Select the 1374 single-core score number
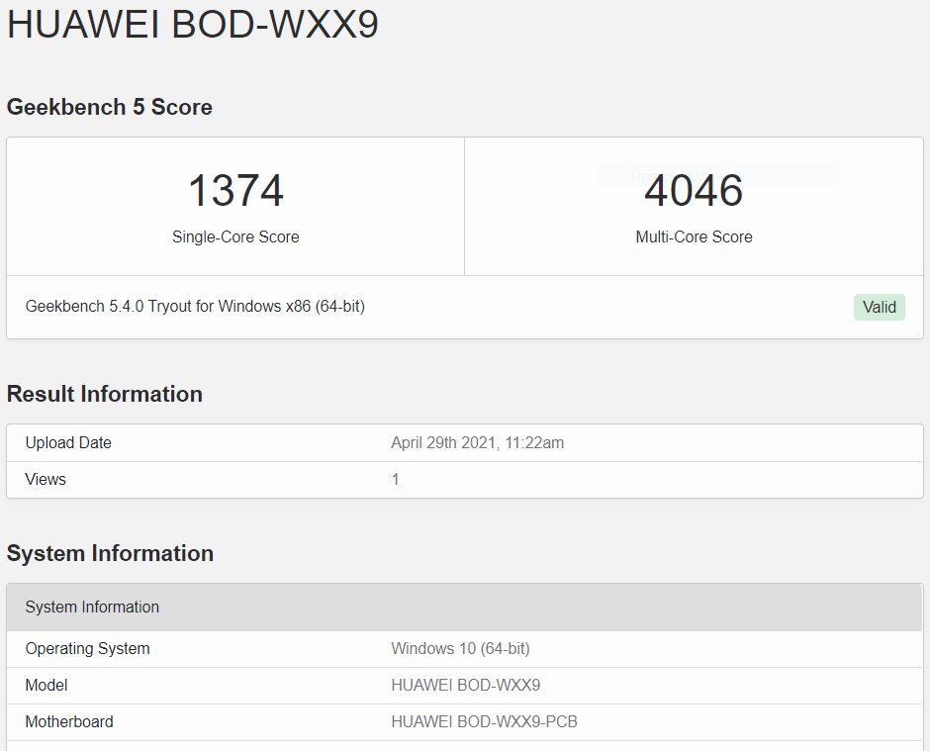The image size is (930, 751). [x=235, y=190]
